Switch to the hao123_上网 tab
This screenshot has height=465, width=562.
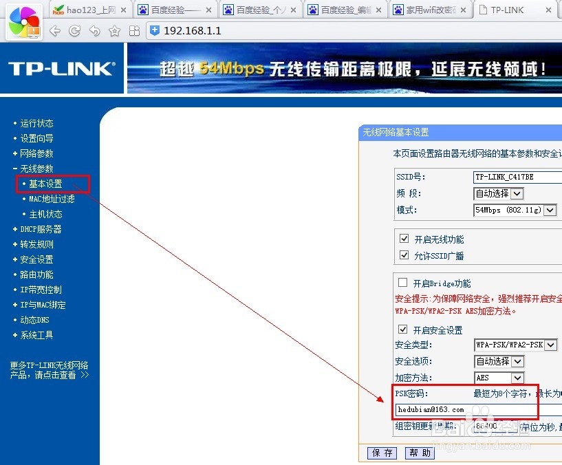point(89,10)
